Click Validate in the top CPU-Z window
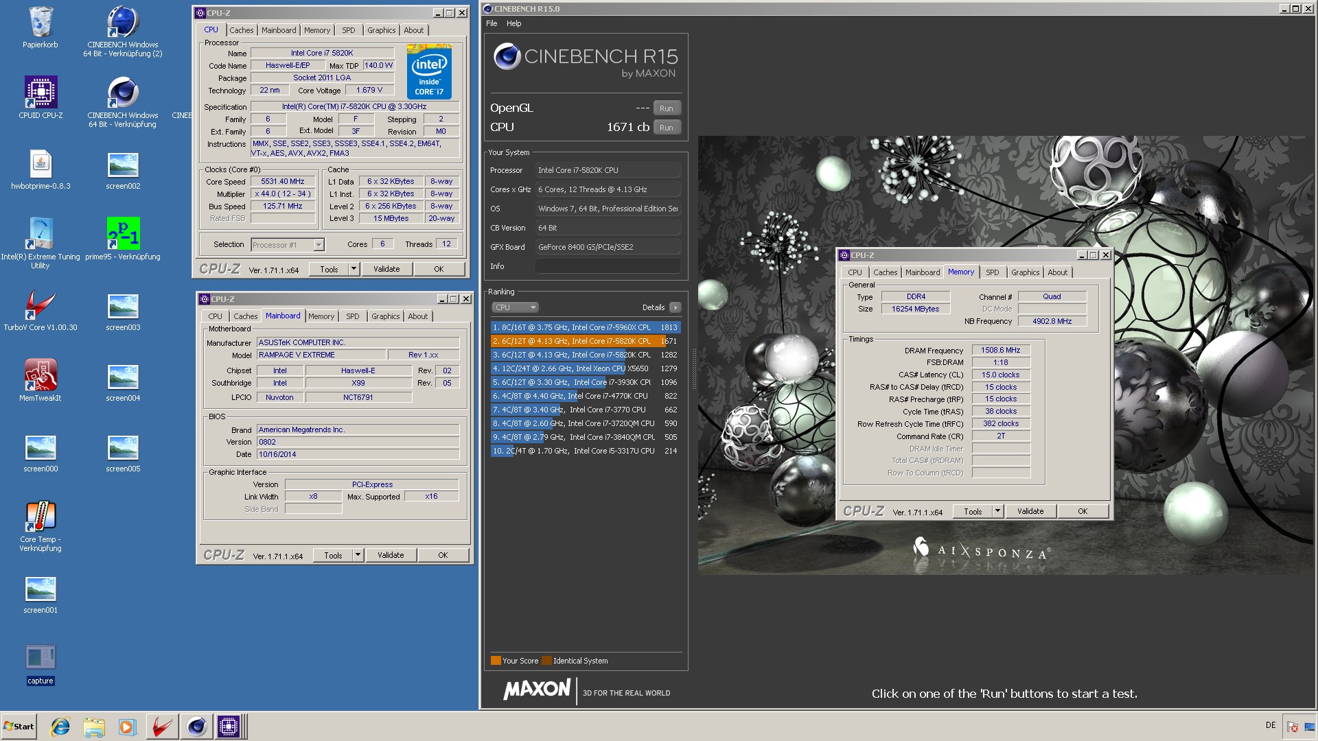1318x741 pixels. pos(386,269)
